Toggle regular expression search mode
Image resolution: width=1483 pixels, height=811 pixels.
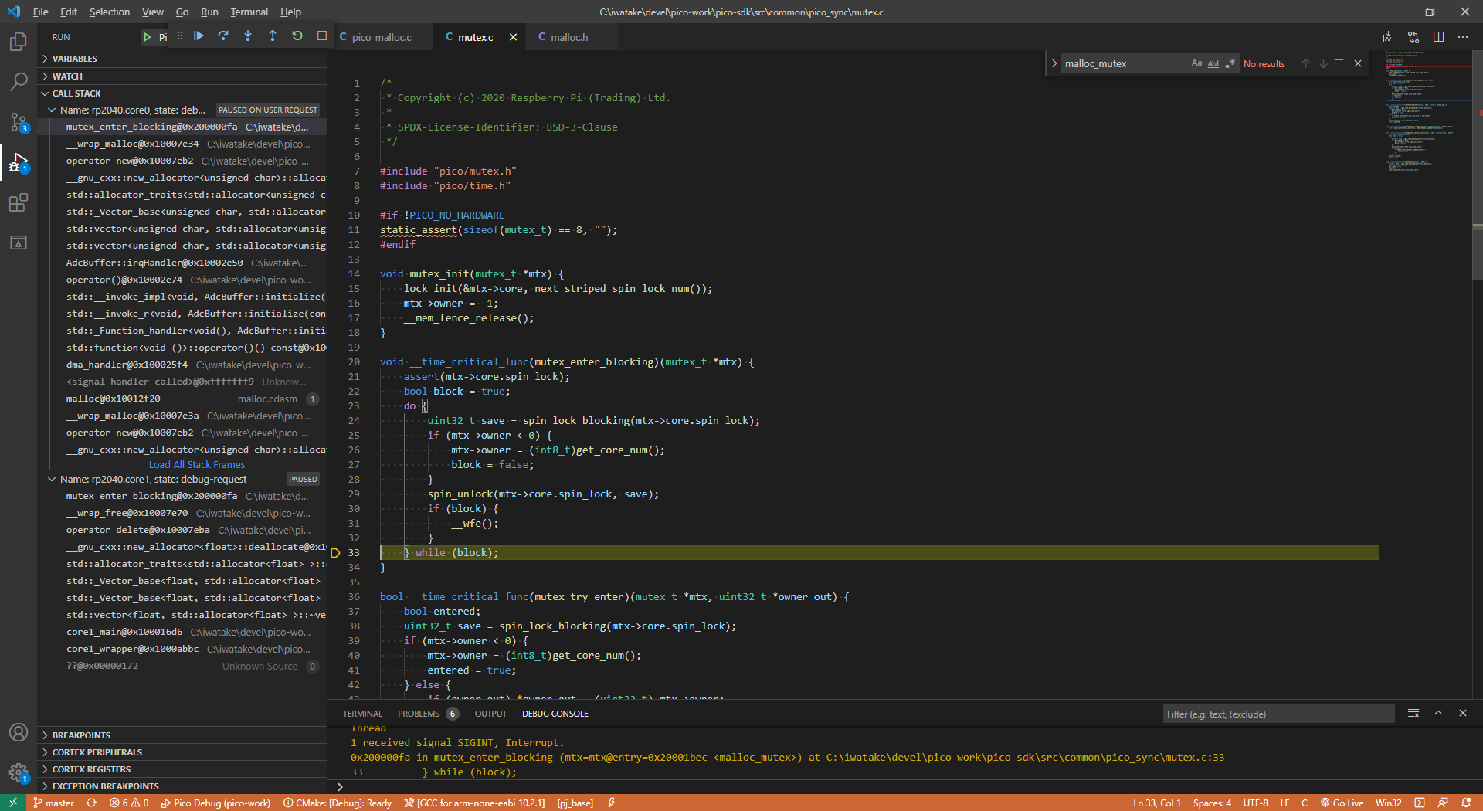[x=1231, y=63]
